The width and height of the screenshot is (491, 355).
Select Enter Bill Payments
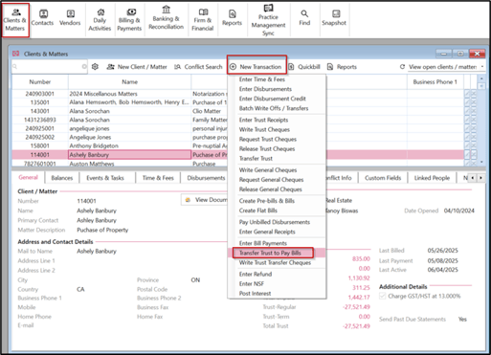pos(263,243)
